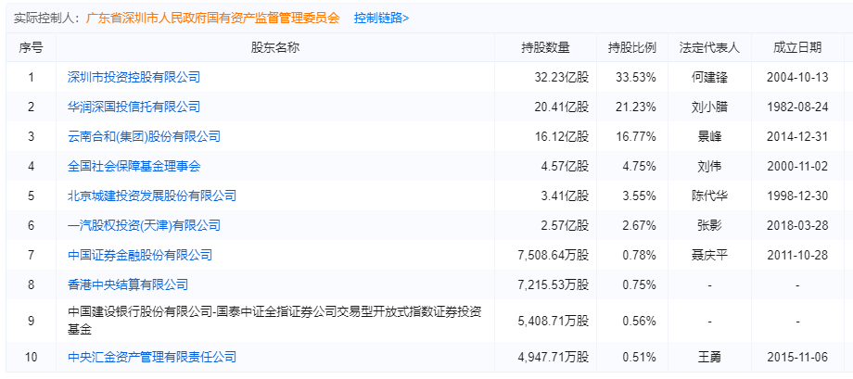Click the 成立日期 column header
This screenshot has width=853, height=379.
pos(797,47)
